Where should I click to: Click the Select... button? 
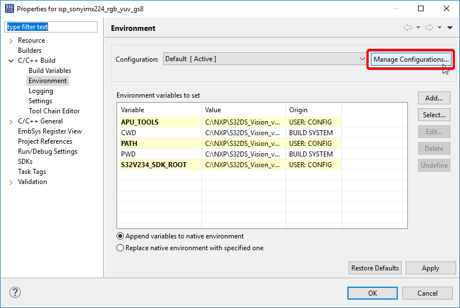(434, 115)
